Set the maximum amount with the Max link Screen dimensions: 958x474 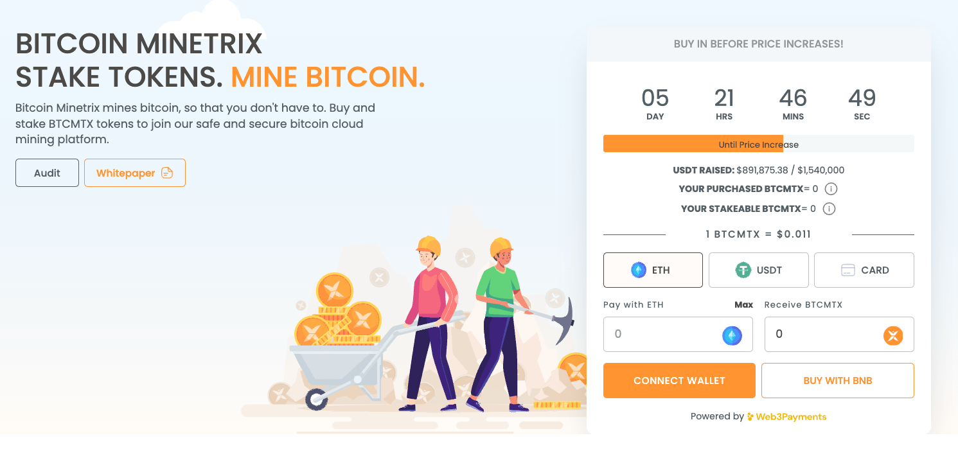(x=743, y=304)
